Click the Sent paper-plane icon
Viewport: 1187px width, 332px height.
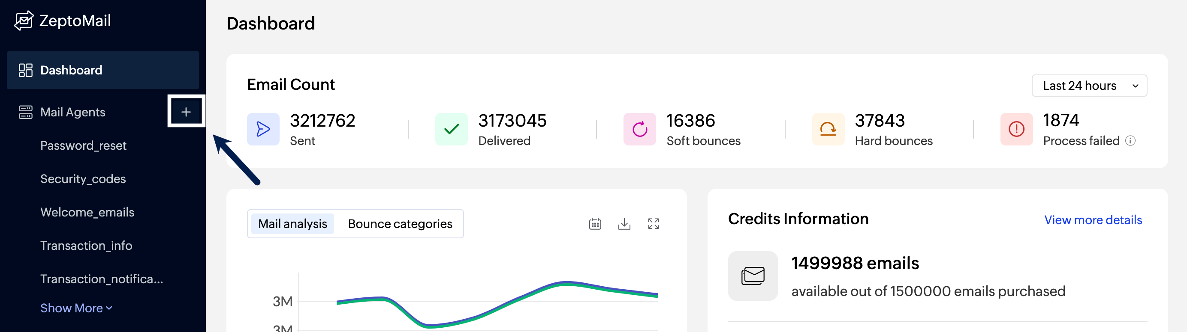coord(262,129)
